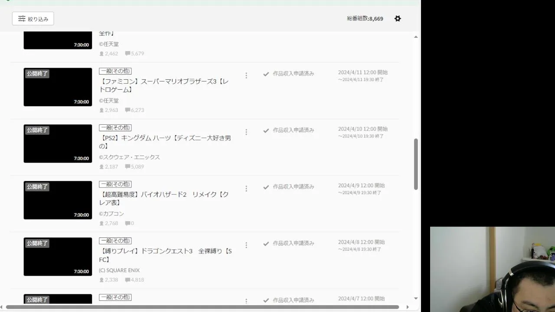Click the (C) SQUARE ENIX copyright text
The image size is (555, 312).
[x=119, y=270]
